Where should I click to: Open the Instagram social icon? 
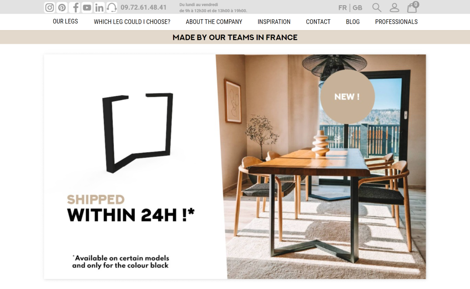coord(49,7)
